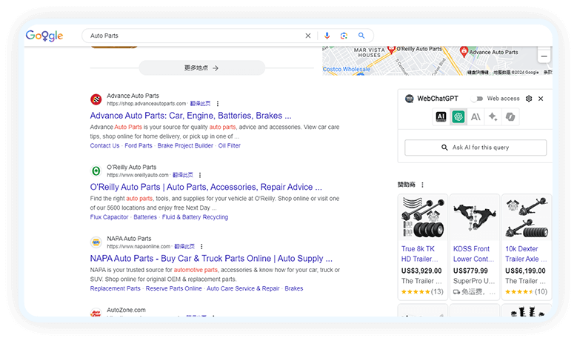Open 10k Dexter Trailer Axle title

coord(525,254)
